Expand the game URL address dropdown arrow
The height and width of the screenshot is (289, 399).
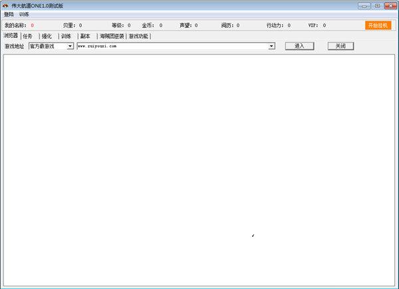coord(272,47)
